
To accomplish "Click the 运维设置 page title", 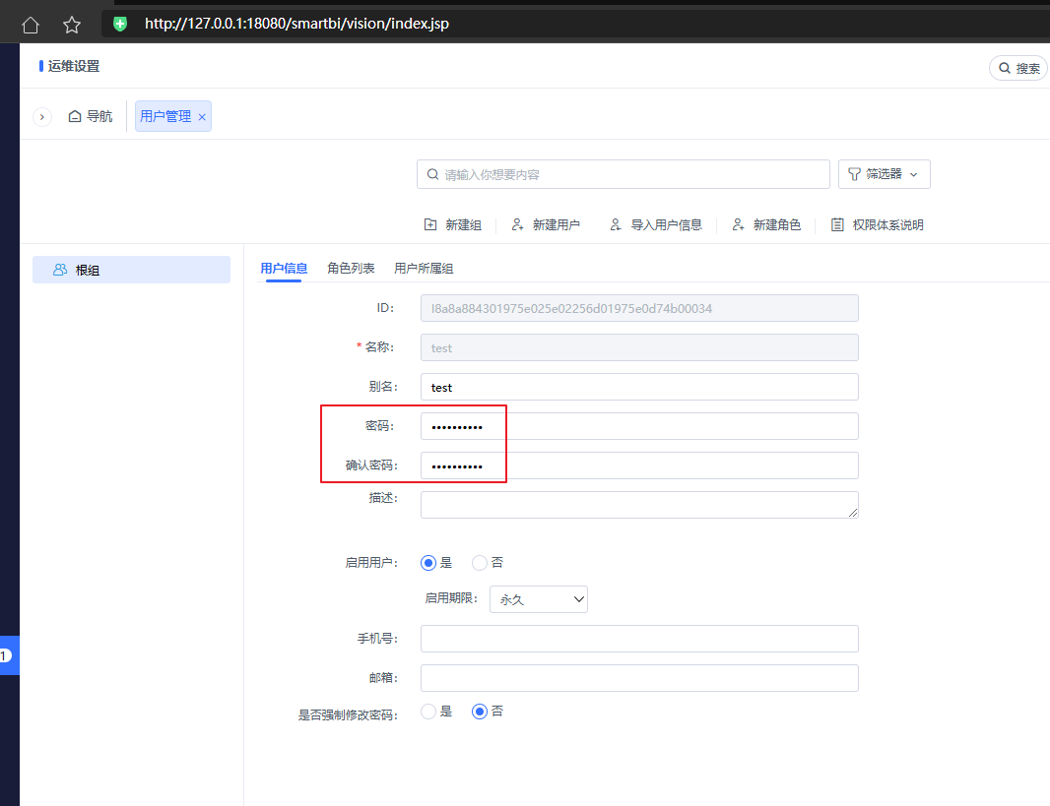I will 74,66.
